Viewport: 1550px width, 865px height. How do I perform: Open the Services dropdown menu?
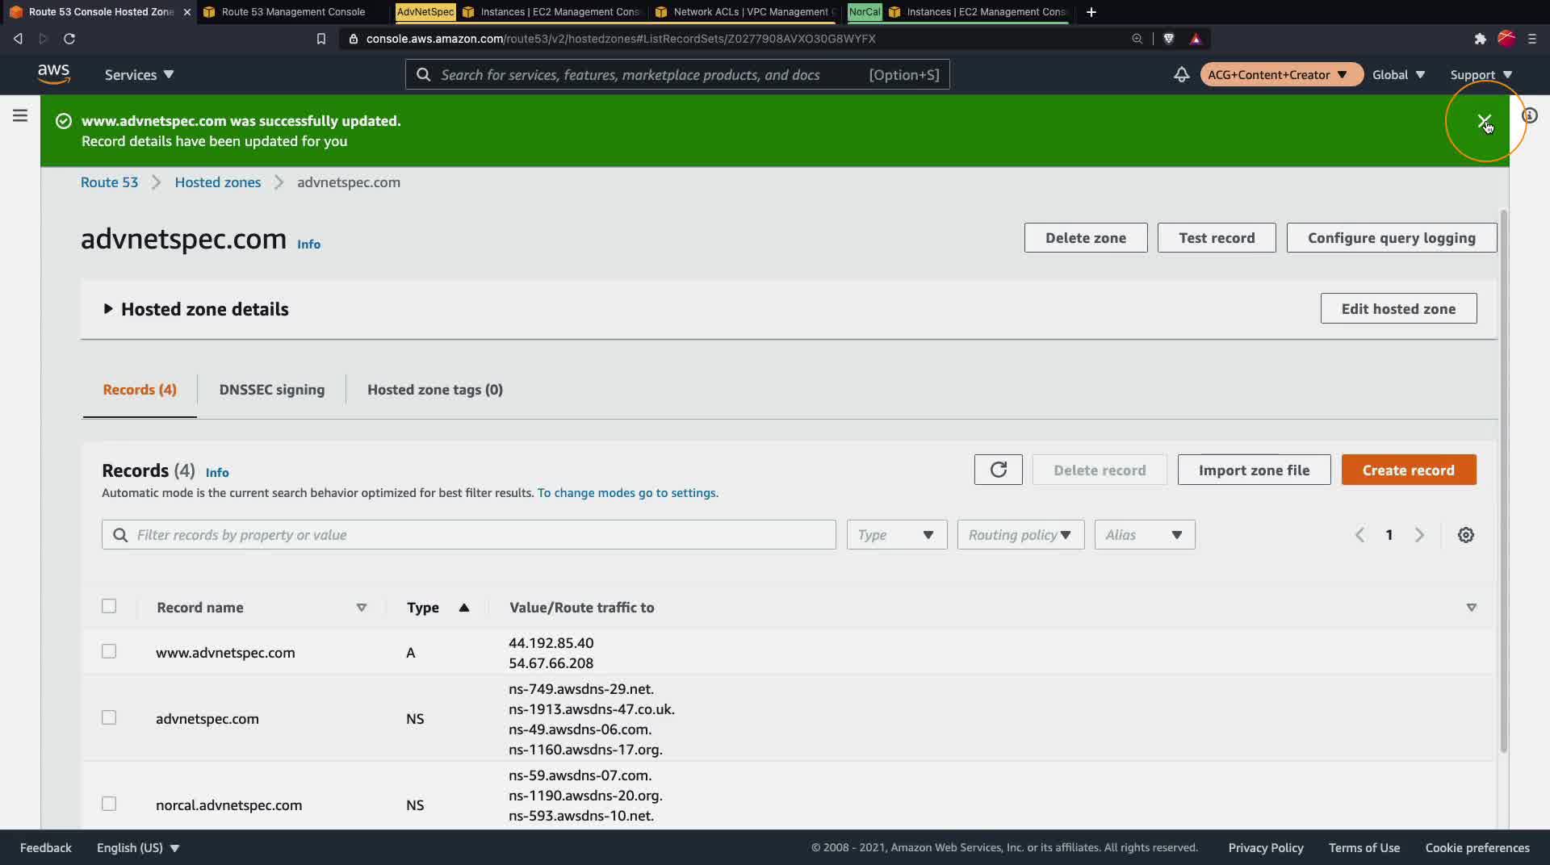point(139,74)
